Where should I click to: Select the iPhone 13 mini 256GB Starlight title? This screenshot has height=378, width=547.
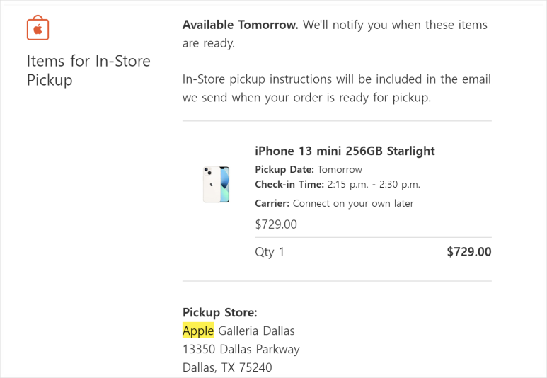tap(345, 151)
